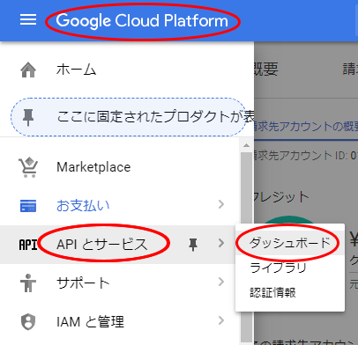The width and height of the screenshot is (358, 345).
Task: Click the Home house icon
Action: tap(28, 70)
